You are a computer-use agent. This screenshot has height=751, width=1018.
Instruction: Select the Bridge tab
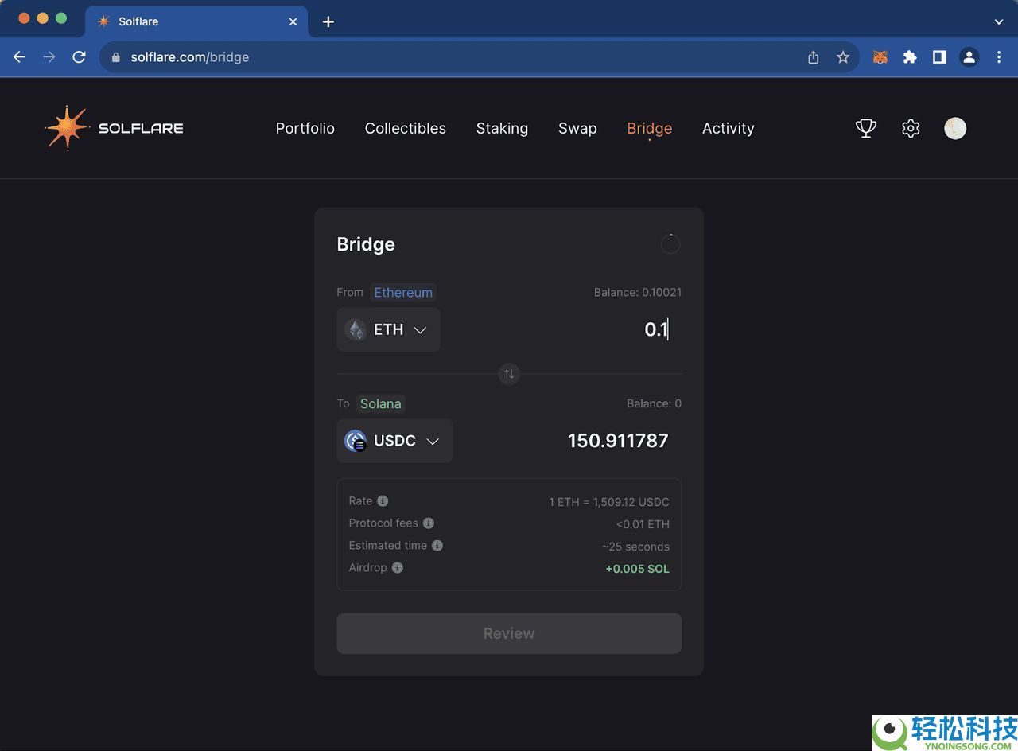click(650, 128)
